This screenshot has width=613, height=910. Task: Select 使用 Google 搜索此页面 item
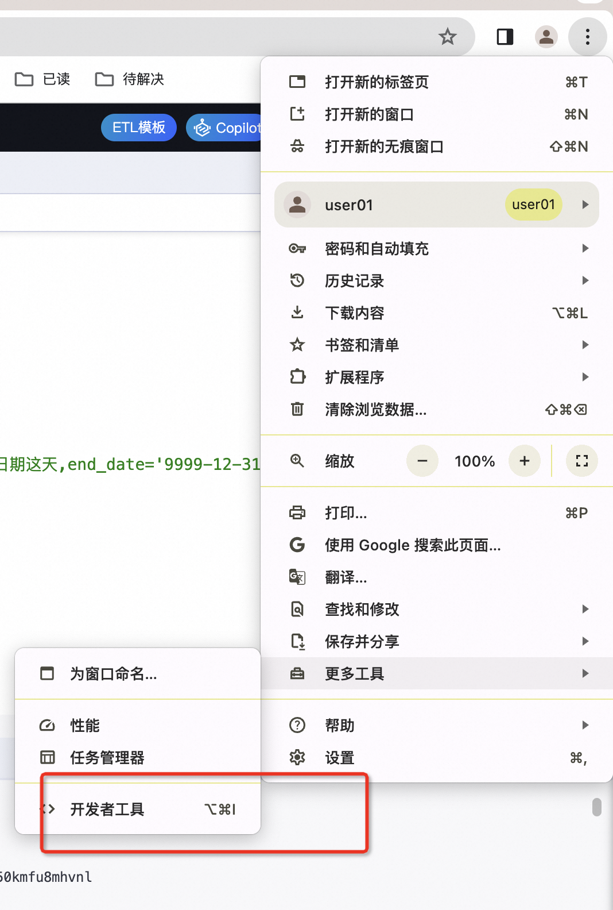tap(437, 545)
